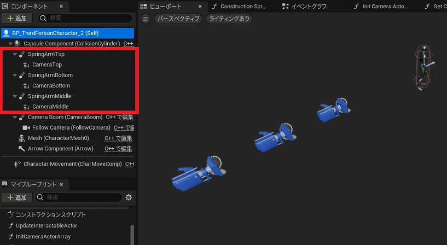Select the farthest blue camera in viewport
The height and width of the screenshot is (245, 447).
[334, 110]
